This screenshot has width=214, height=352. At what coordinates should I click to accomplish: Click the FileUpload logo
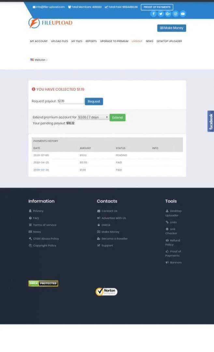(50, 23)
